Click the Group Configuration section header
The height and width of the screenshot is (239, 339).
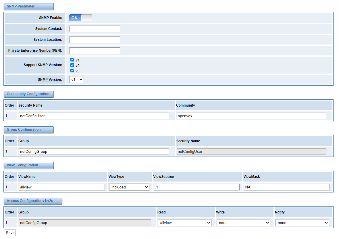pyautogui.click(x=28, y=130)
